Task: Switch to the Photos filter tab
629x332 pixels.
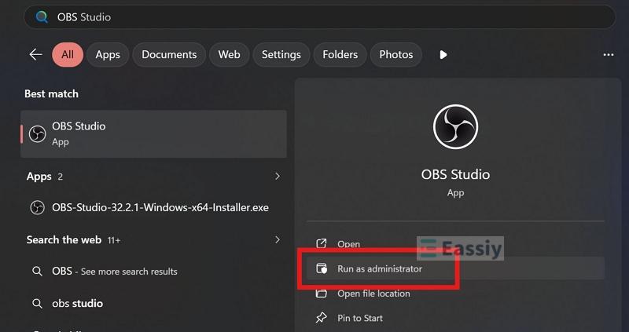Action: 396,54
